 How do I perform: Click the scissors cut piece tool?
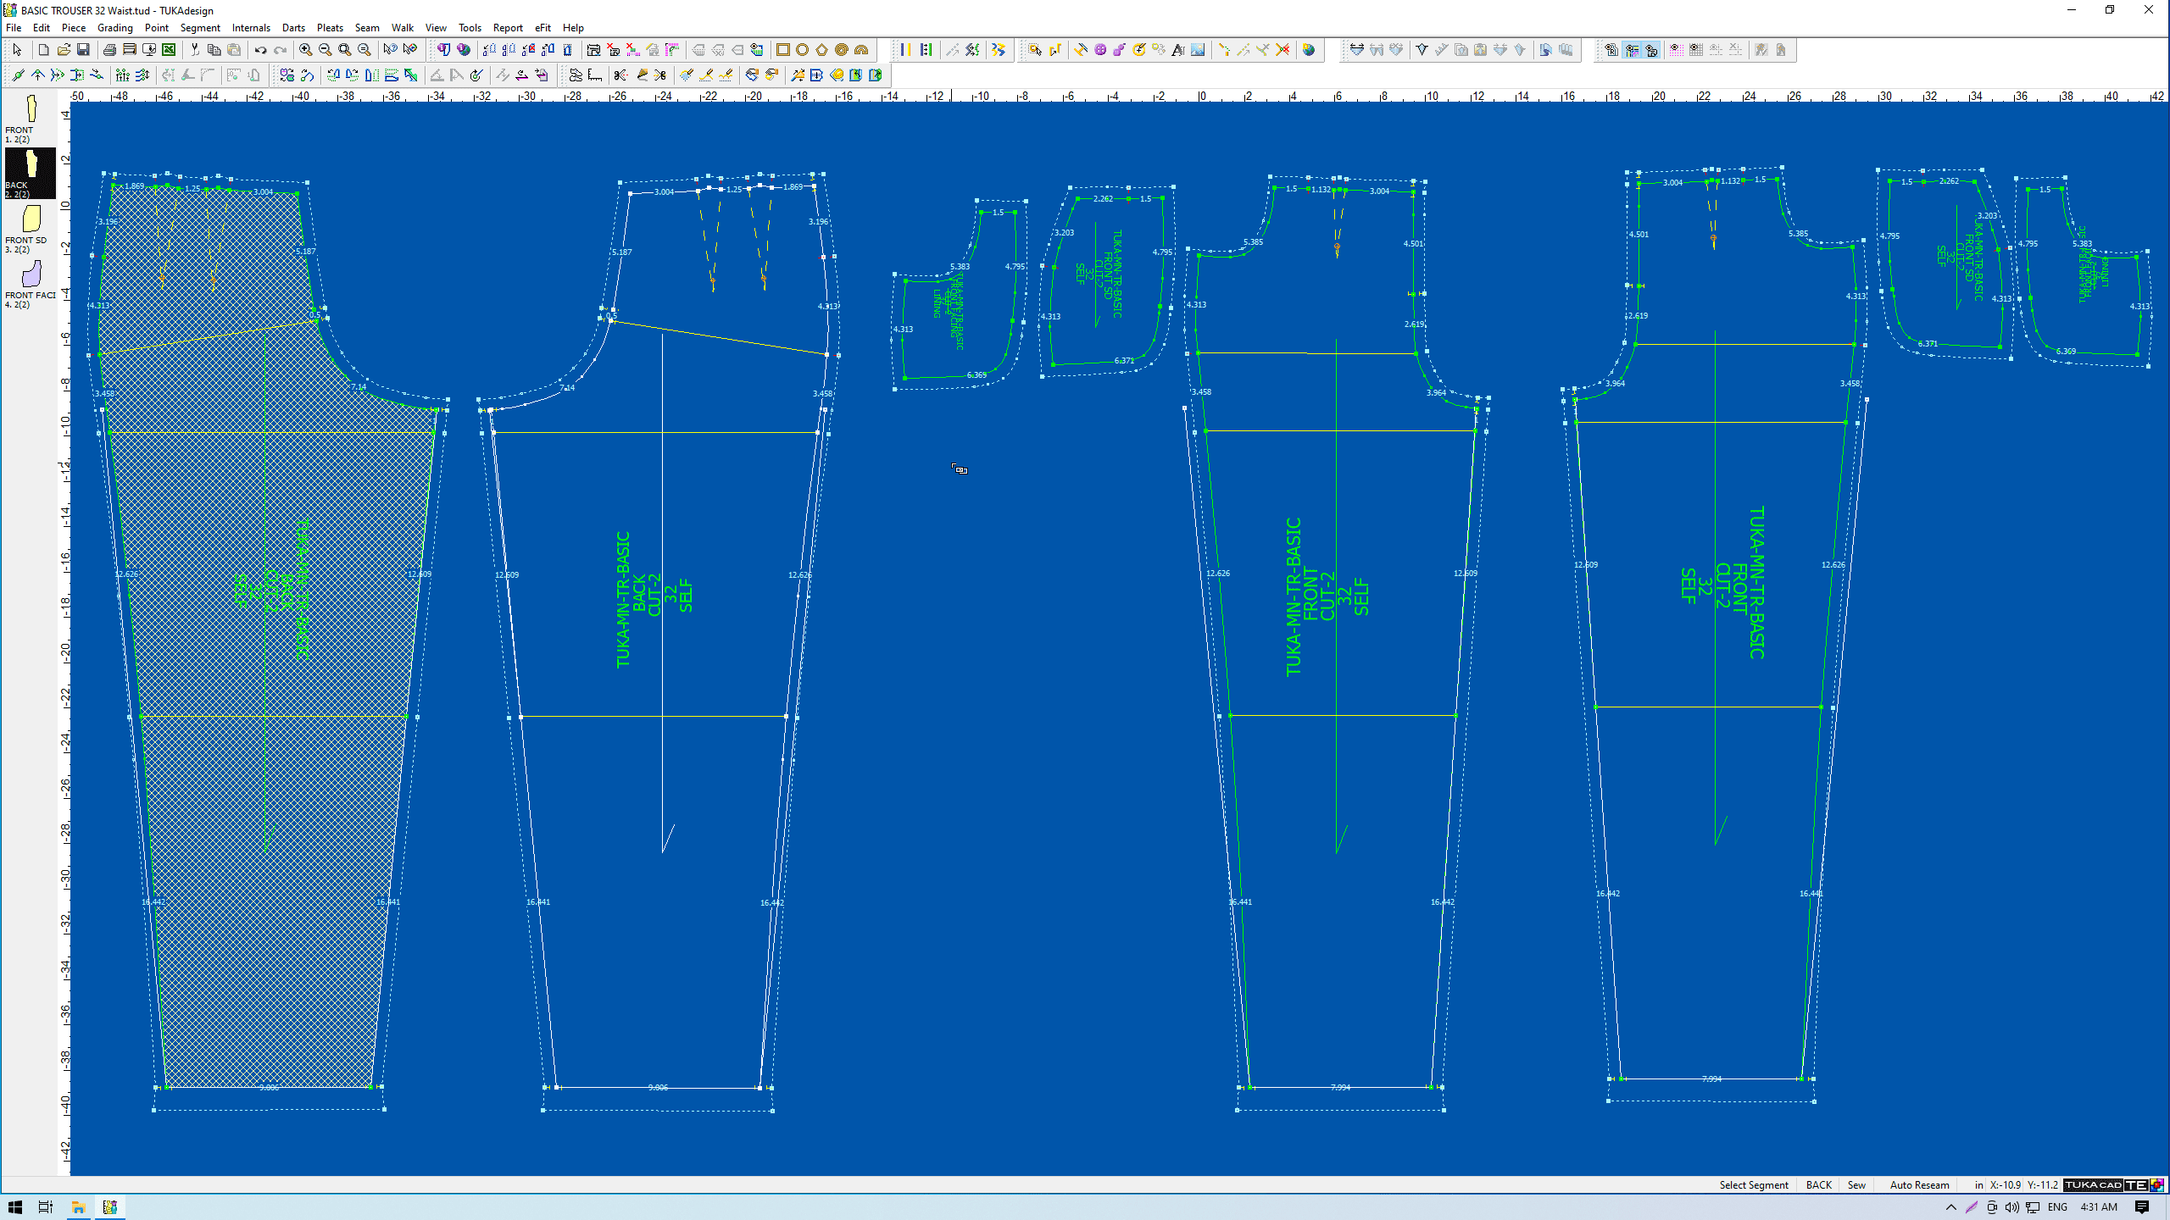(x=620, y=75)
